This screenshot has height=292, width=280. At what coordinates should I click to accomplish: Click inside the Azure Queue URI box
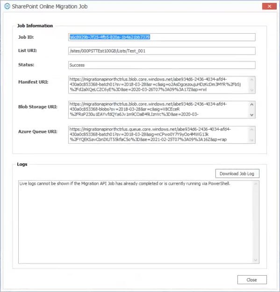158,135
